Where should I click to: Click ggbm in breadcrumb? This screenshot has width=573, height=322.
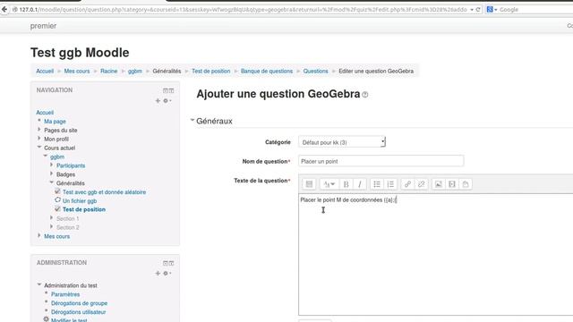pos(135,72)
